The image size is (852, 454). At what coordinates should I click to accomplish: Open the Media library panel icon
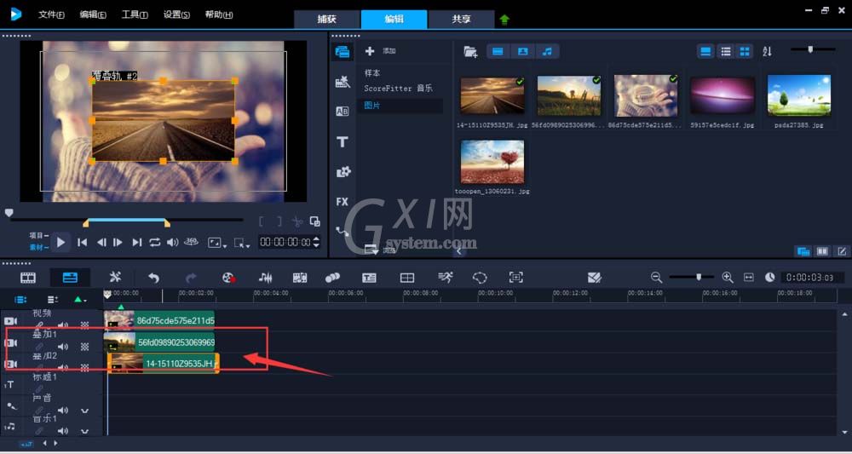click(343, 52)
